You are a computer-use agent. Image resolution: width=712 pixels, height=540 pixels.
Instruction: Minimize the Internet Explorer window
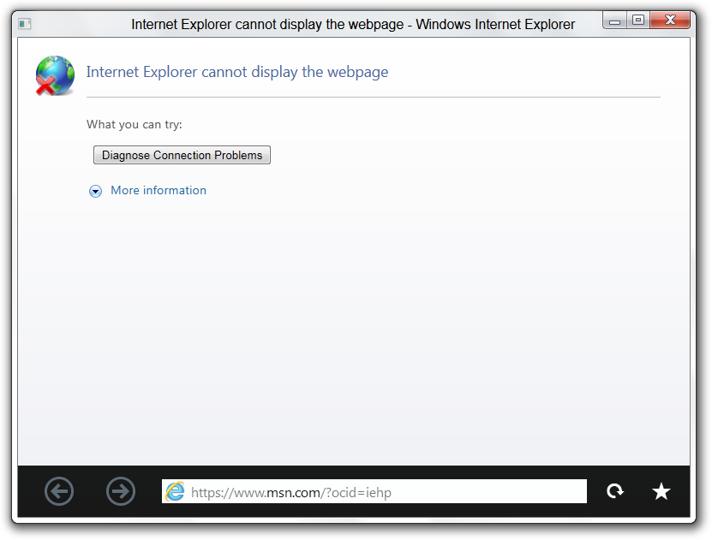tap(614, 21)
